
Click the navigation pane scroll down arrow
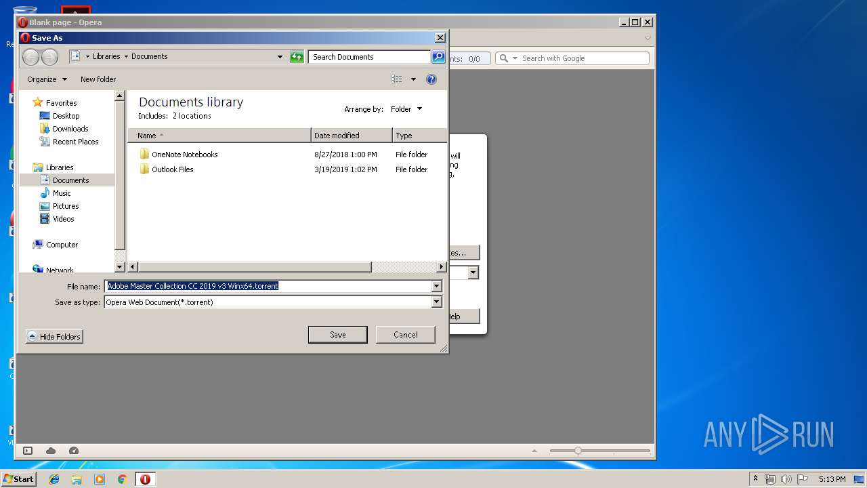coord(120,267)
